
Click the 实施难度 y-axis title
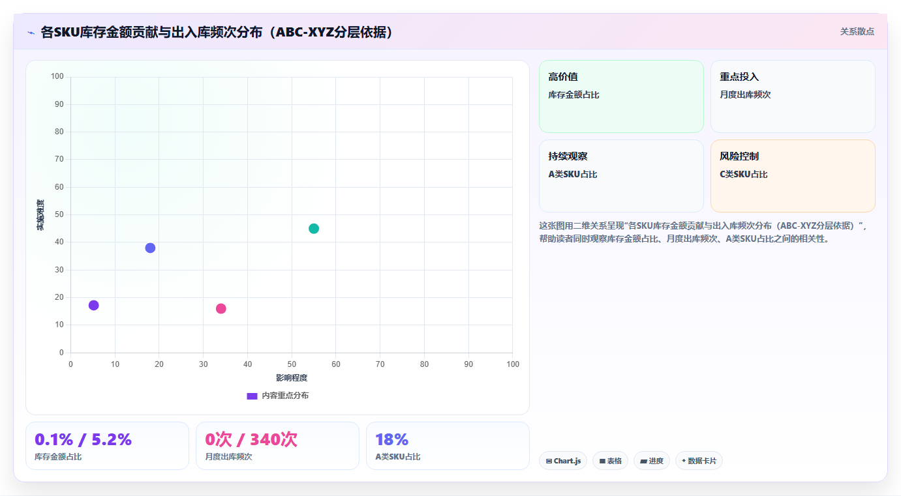pyautogui.click(x=40, y=215)
